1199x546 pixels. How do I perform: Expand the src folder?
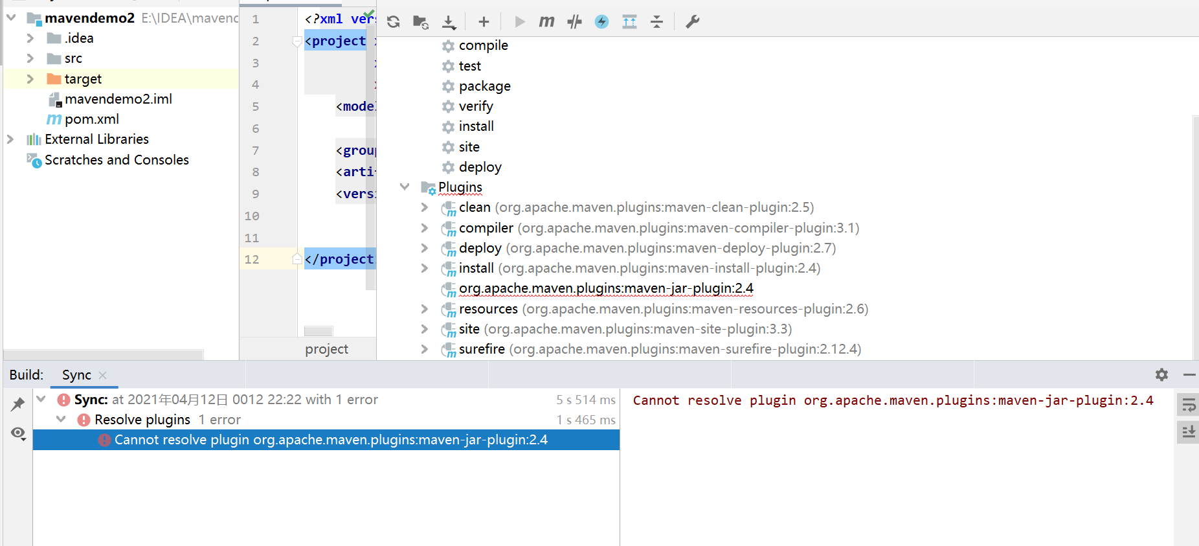[30, 58]
